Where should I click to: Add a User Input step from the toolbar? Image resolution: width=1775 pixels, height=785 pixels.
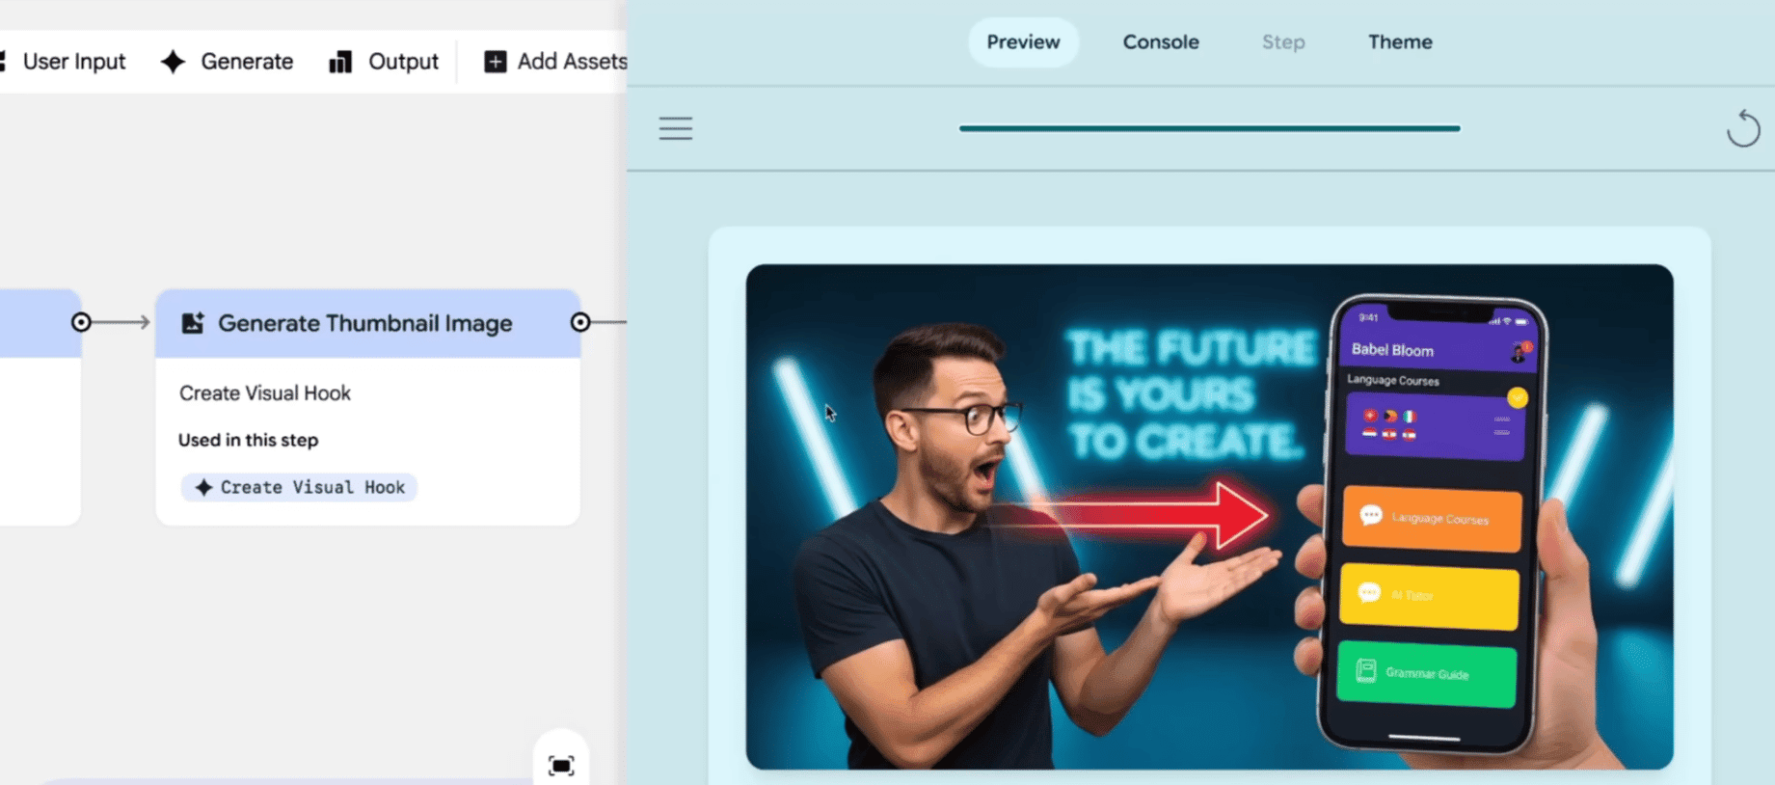coord(64,62)
